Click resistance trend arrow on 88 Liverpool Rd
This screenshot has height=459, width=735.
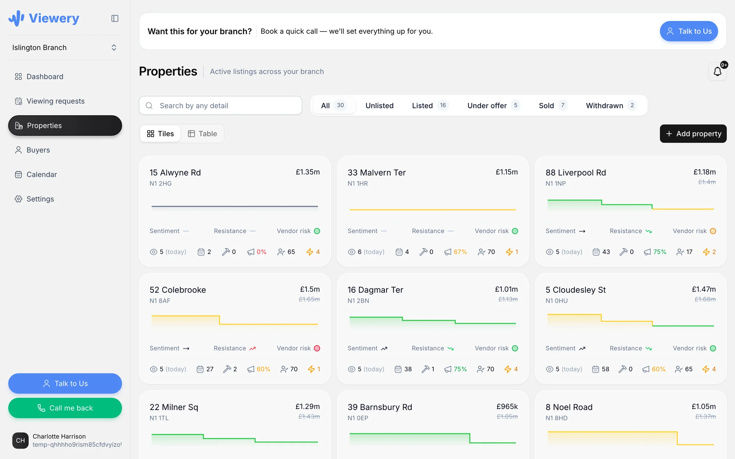[x=649, y=231]
